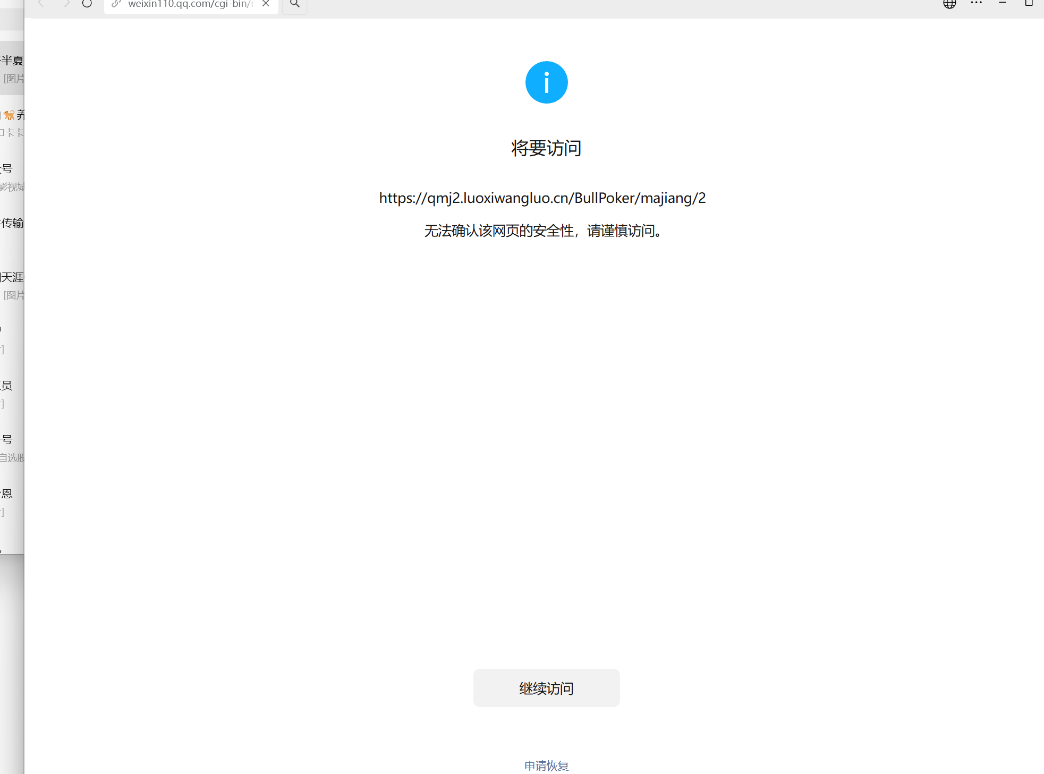The width and height of the screenshot is (1044, 774).
Task: Open the search magnifier button
Action: tap(295, 4)
